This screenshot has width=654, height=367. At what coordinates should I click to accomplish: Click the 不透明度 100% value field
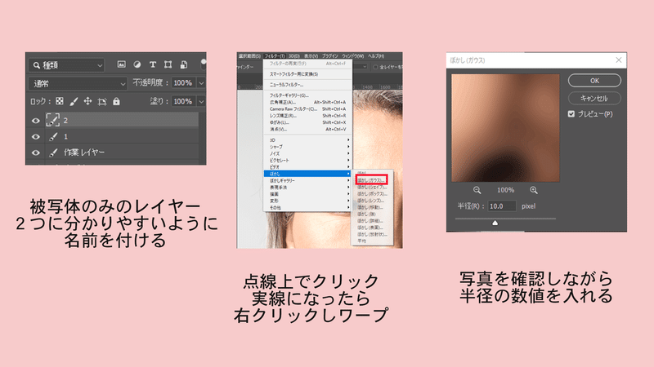pyautogui.click(x=183, y=83)
